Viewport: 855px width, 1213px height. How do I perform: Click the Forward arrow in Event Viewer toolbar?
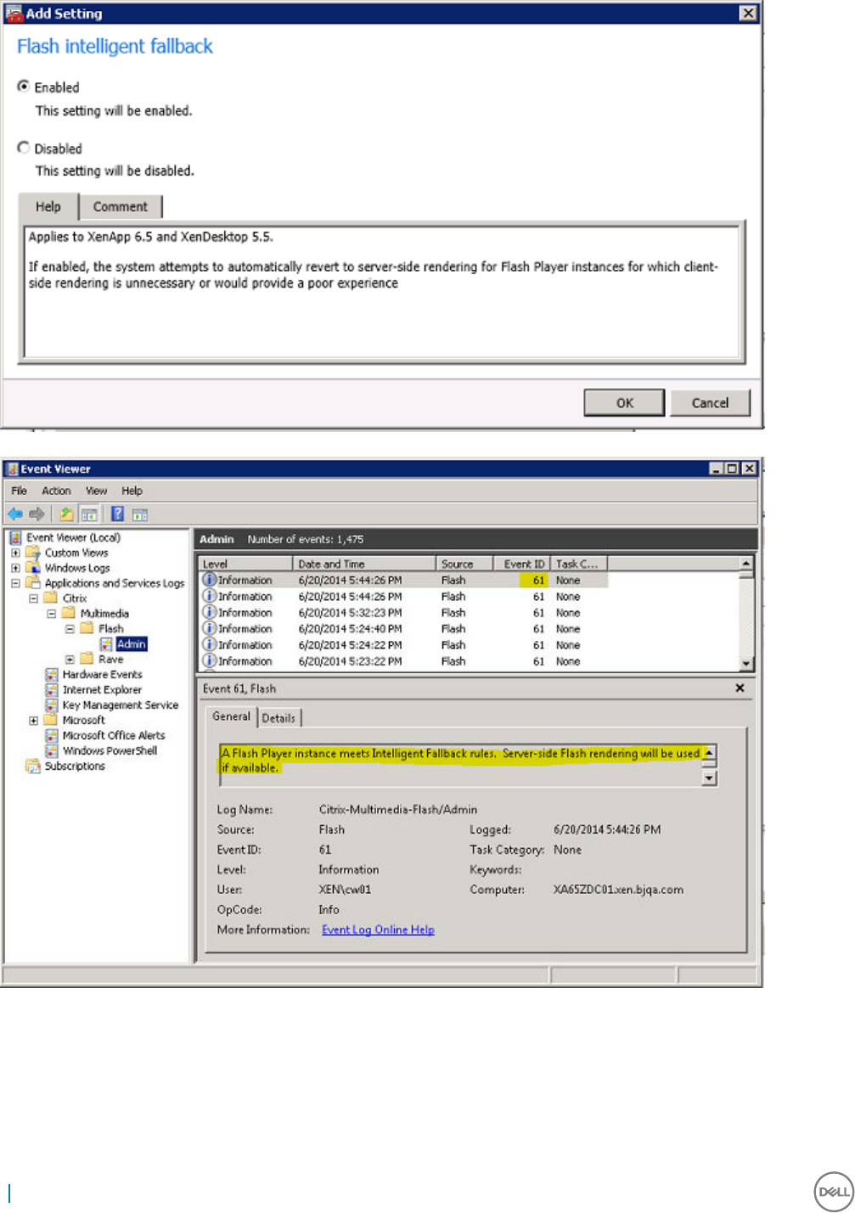[37, 514]
